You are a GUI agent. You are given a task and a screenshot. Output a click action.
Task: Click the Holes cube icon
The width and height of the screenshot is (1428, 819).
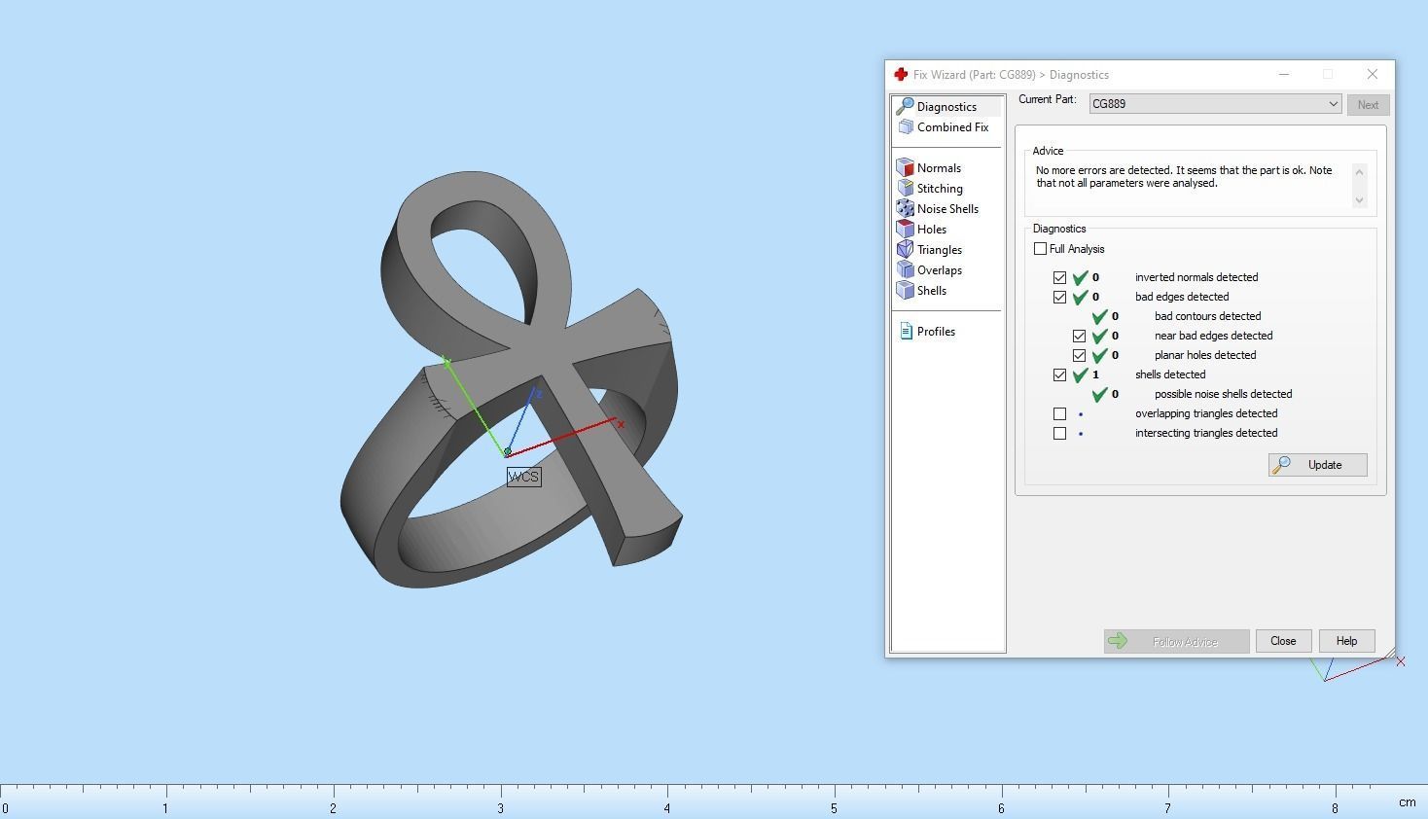tap(906, 230)
